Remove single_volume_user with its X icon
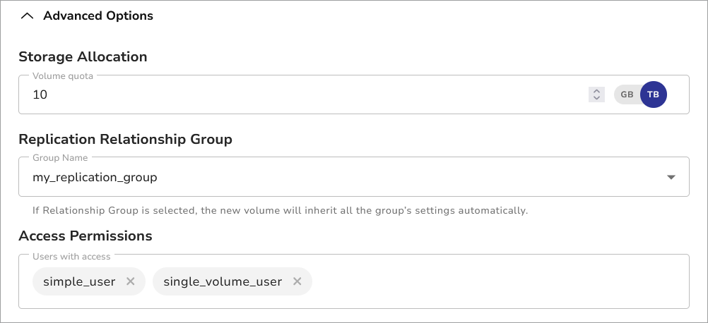 click(x=297, y=281)
